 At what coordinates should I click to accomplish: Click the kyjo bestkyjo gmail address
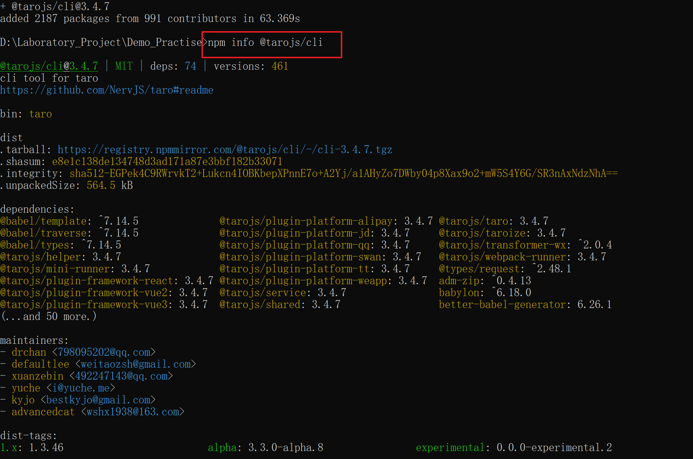click(98, 400)
